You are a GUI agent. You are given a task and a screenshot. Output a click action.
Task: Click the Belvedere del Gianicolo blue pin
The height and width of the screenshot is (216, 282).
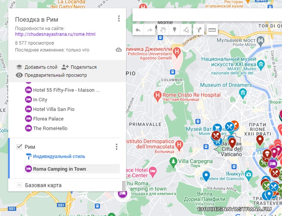[206, 176]
